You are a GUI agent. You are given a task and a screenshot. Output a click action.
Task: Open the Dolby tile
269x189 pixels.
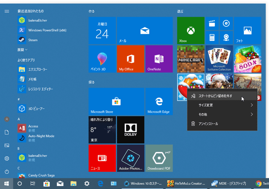tap(131, 130)
